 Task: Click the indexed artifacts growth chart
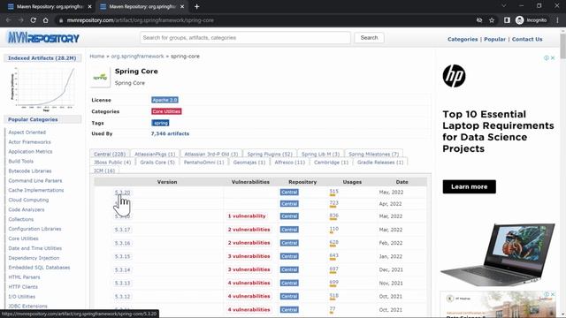pos(42,88)
